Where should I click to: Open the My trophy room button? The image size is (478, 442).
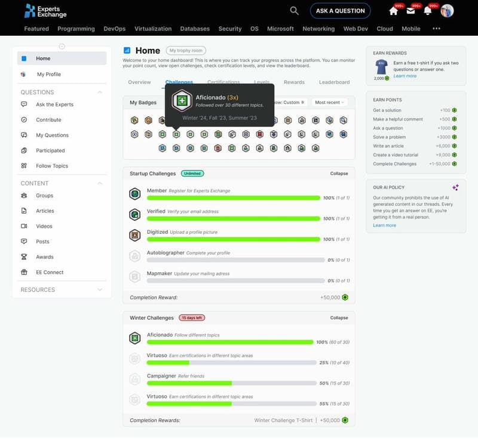point(185,51)
